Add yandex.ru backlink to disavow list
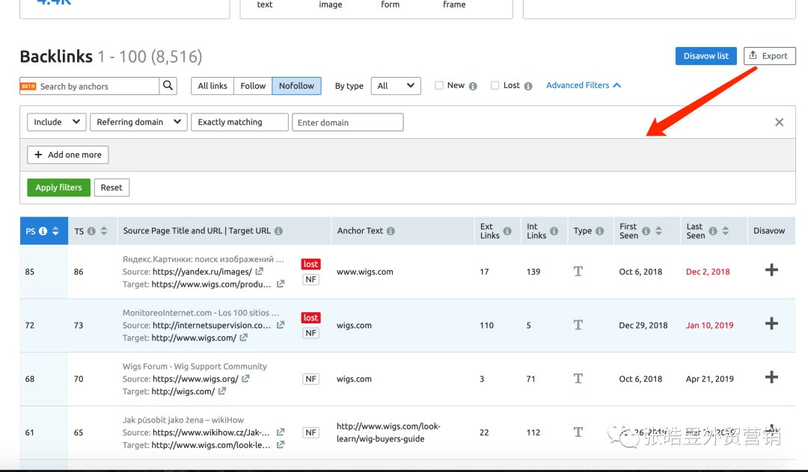The height and width of the screenshot is (472, 808). click(771, 270)
